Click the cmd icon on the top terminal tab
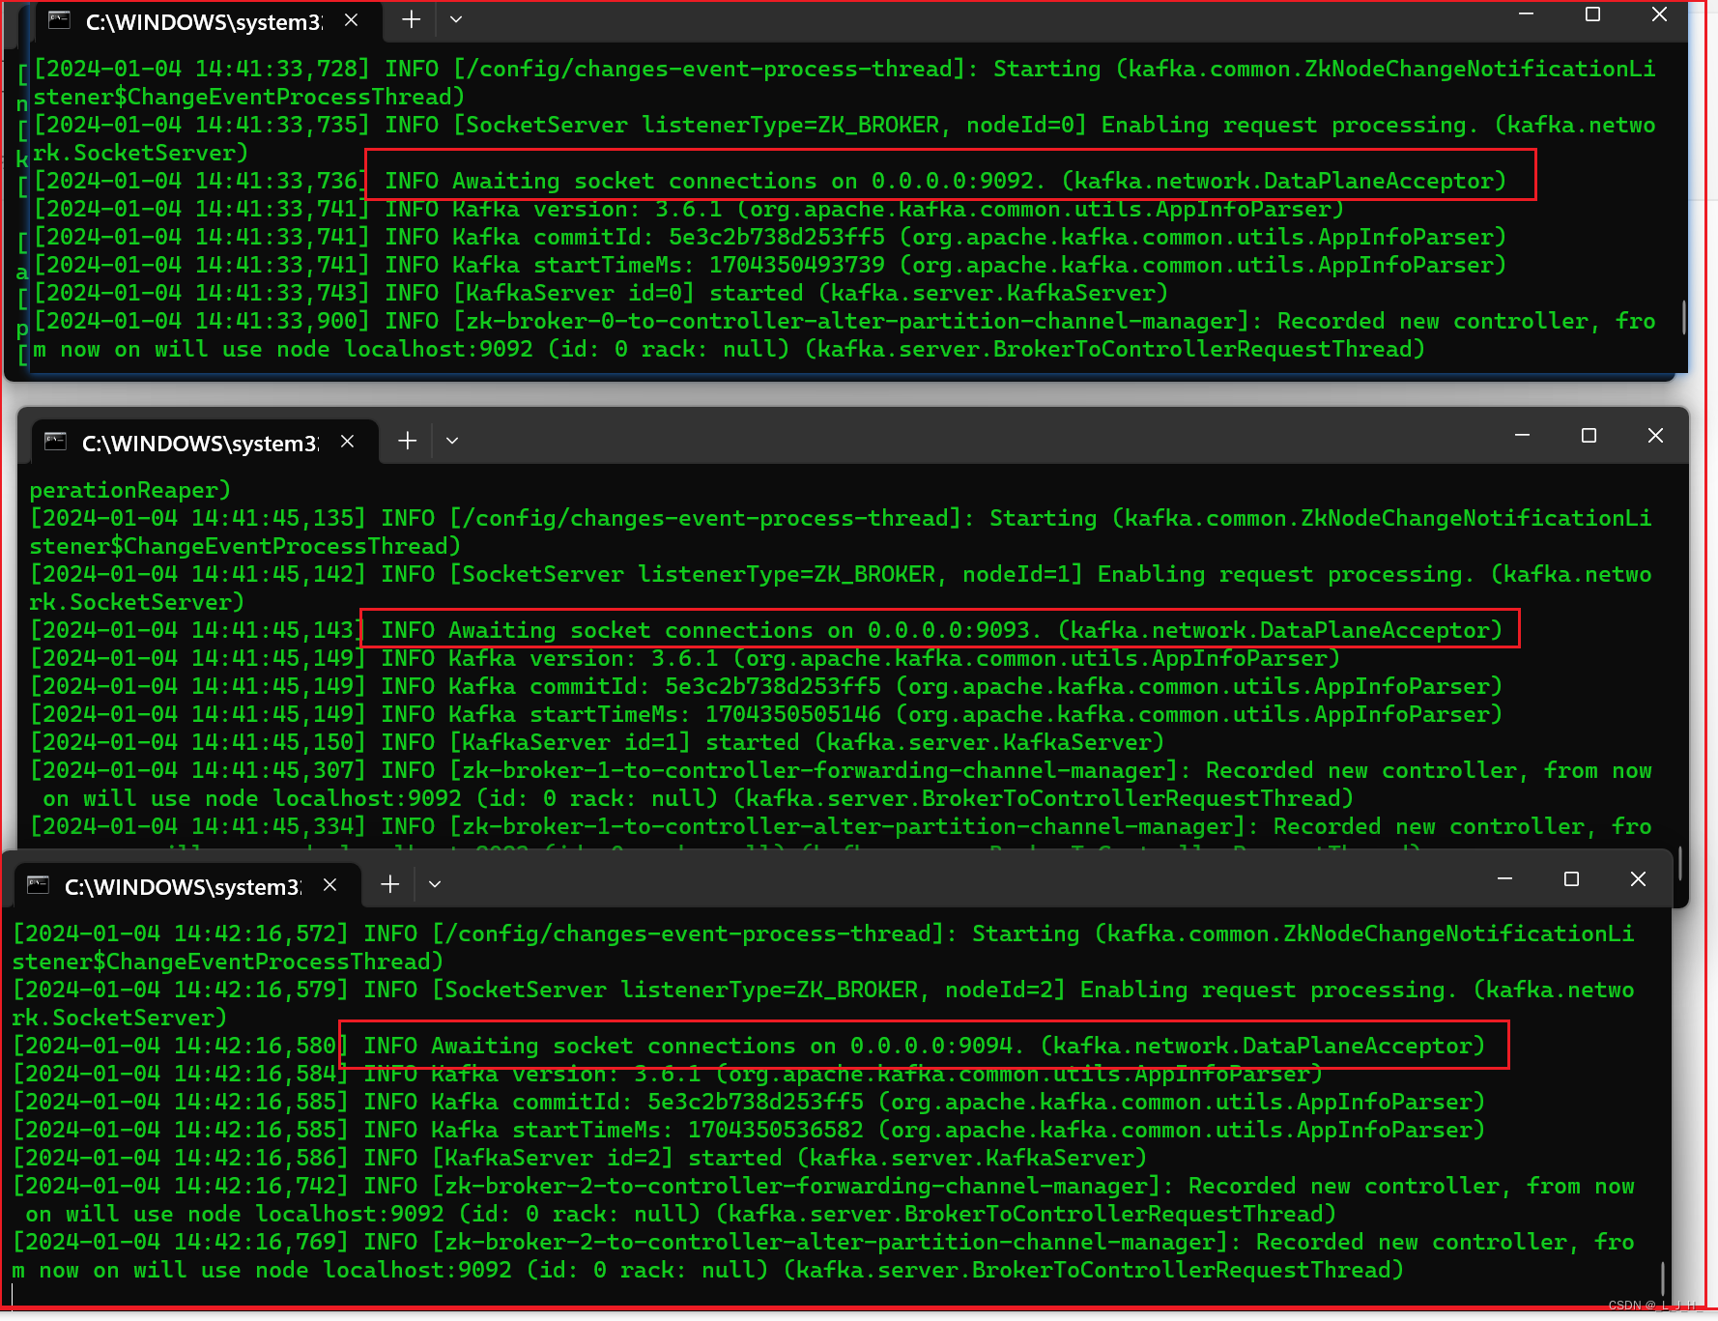1718x1321 pixels. click(60, 20)
